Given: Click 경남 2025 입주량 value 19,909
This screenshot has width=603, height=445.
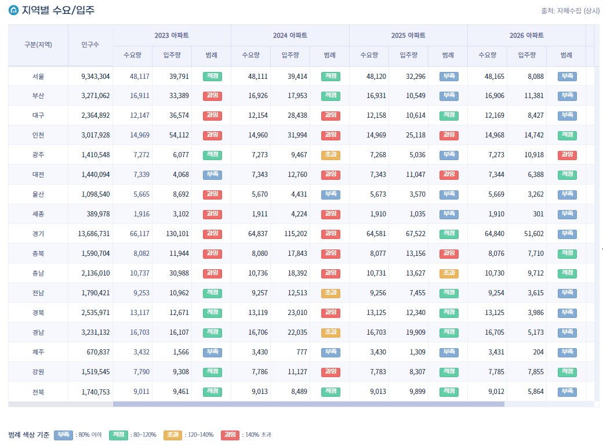Looking at the screenshot, I should [416, 332].
